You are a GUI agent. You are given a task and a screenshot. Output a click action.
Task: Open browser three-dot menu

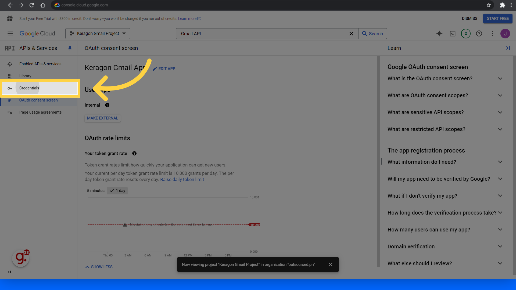click(x=511, y=5)
